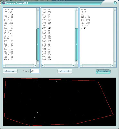Click the Generate button
Screen dimensions: 119x129
(10, 71)
